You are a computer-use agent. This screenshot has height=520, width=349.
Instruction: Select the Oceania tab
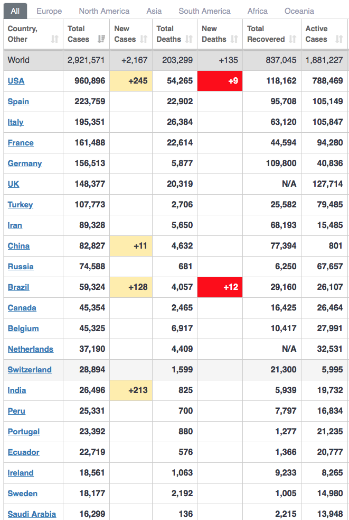[x=299, y=11]
